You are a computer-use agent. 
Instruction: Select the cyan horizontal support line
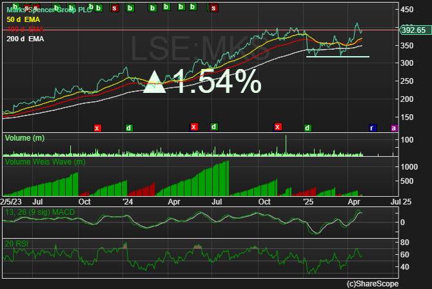[338, 57]
